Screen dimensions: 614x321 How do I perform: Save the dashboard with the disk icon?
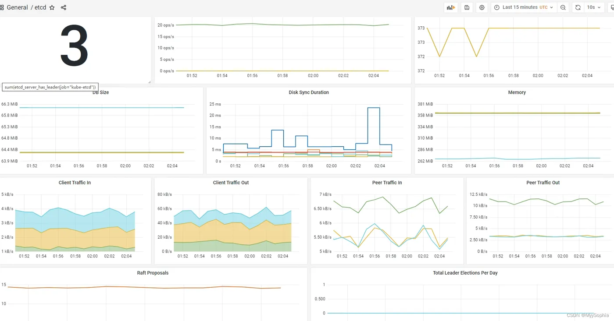point(467,7)
